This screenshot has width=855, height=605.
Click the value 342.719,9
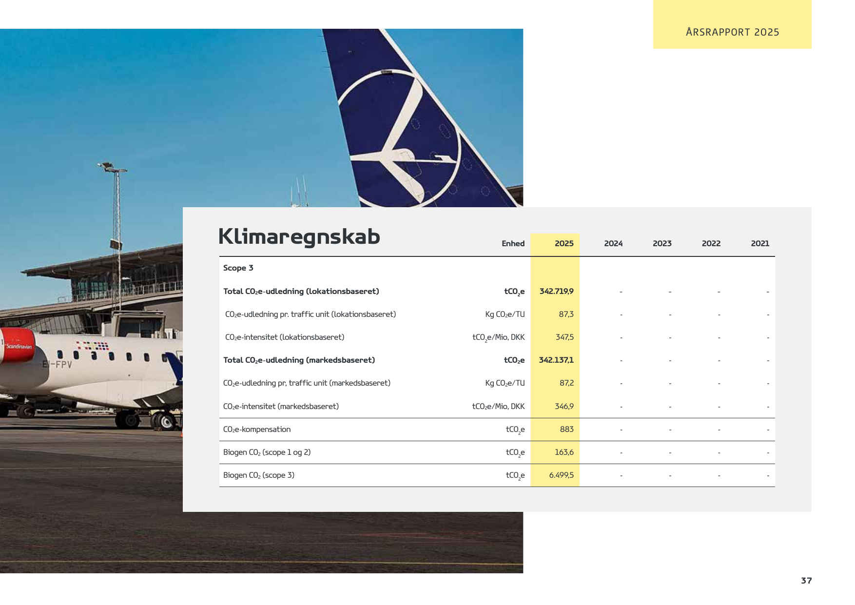556,291
